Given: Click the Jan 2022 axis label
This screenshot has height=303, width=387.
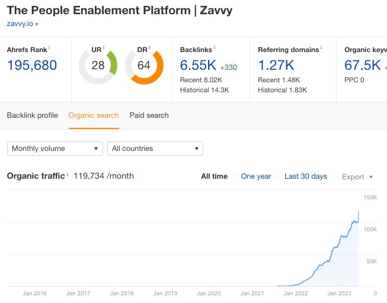Looking at the screenshot, I should tap(296, 294).
